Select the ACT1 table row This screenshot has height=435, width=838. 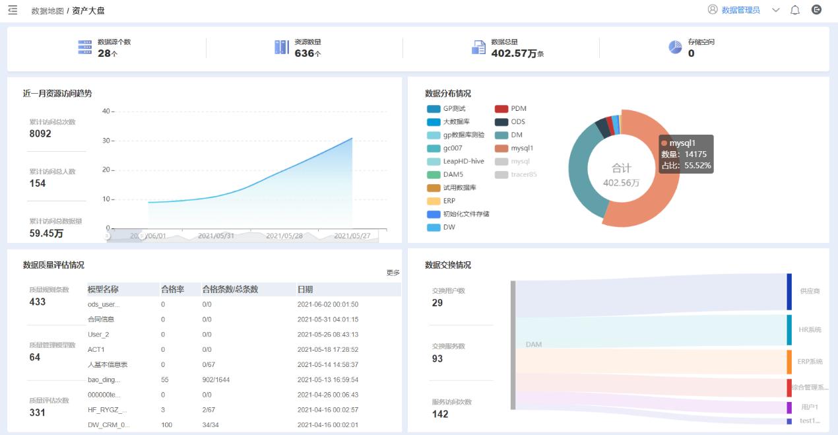pyautogui.click(x=243, y=350)
